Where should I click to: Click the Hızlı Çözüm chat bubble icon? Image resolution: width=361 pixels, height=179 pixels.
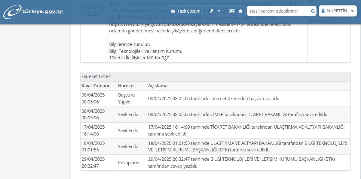pos(173,11)
